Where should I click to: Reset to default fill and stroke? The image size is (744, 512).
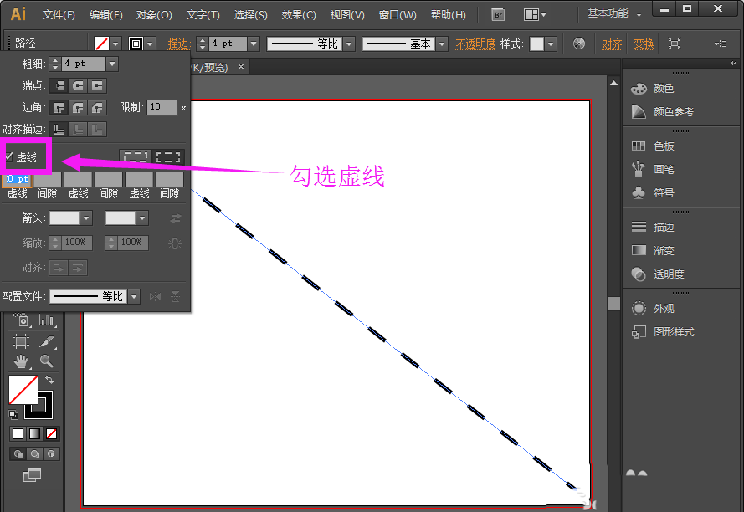click(x=13, y=415)
